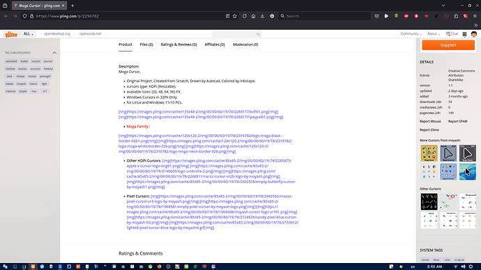Bookmark this page with star icon
The width and height of the screenshot is (481, 270).
point(235,16)
